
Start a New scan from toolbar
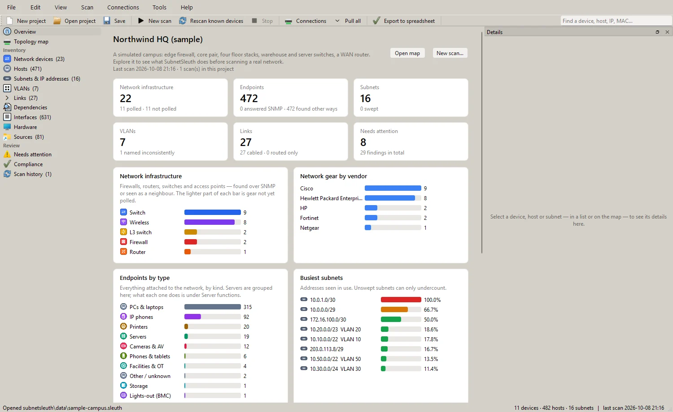point(154,21)
